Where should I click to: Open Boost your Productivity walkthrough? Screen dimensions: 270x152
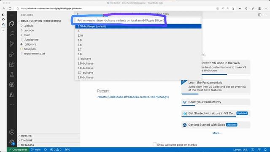(216, 102)
